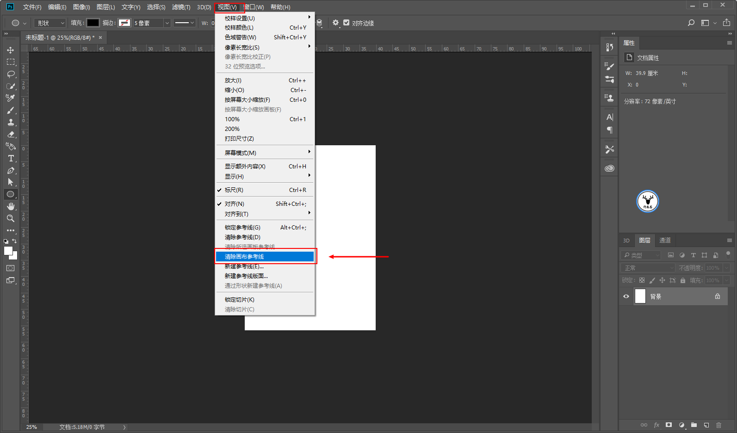Select the Lasso tool
The width and height of the screenshot is (737, 433).
click(x=11, y=74)
